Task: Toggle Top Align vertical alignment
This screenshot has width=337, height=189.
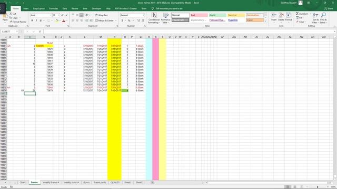Action: (73, 15)
